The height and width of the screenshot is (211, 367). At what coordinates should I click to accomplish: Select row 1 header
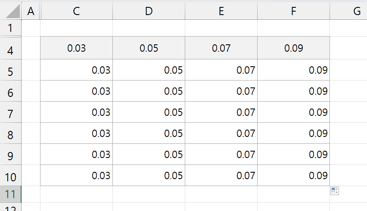[x=10, y=28]
